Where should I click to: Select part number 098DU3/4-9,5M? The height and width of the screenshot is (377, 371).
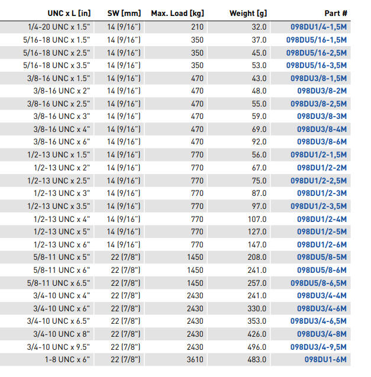pyautogui.click(x=318, y=347)
